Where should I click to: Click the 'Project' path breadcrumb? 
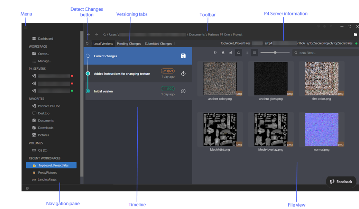pos(238,35)
